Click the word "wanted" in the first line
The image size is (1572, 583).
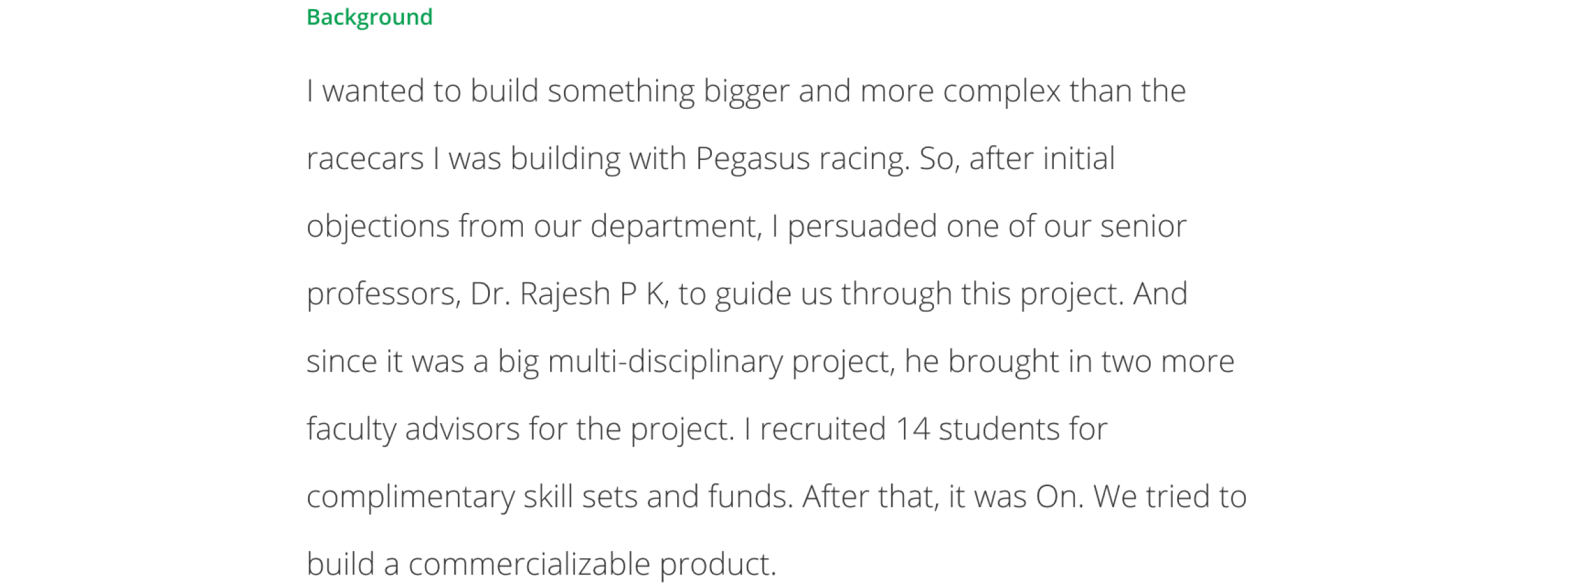point(373,91)
